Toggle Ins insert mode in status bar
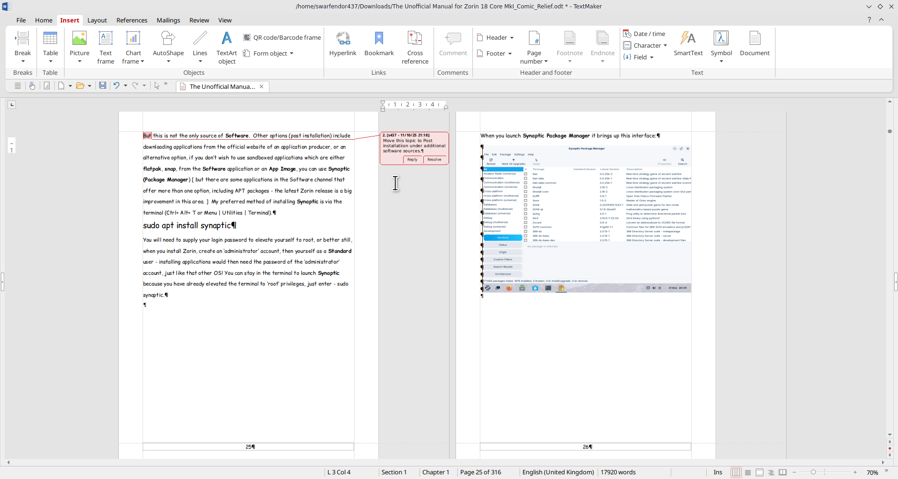The height and width of the screenshot is (479, 898). [717, 472]
